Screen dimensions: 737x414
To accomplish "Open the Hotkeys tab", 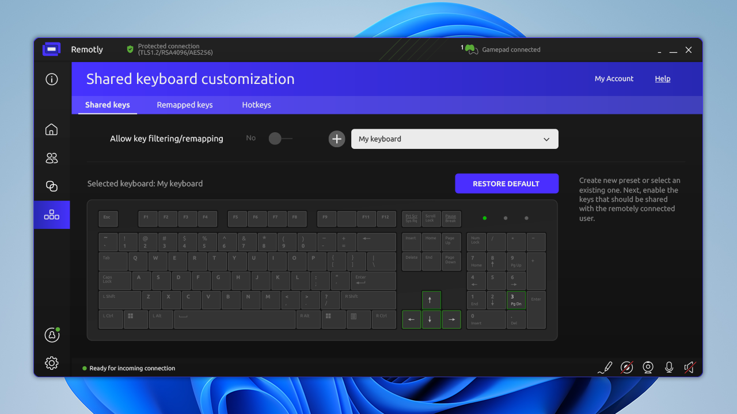I will 256,105.
